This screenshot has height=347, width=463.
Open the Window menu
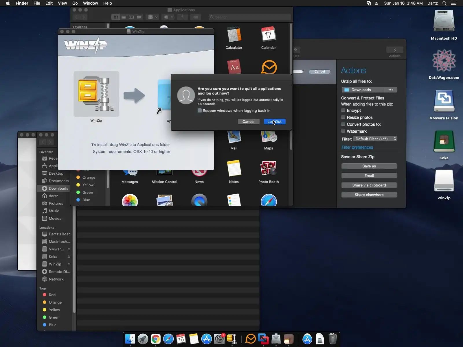(x=91, y=3)
